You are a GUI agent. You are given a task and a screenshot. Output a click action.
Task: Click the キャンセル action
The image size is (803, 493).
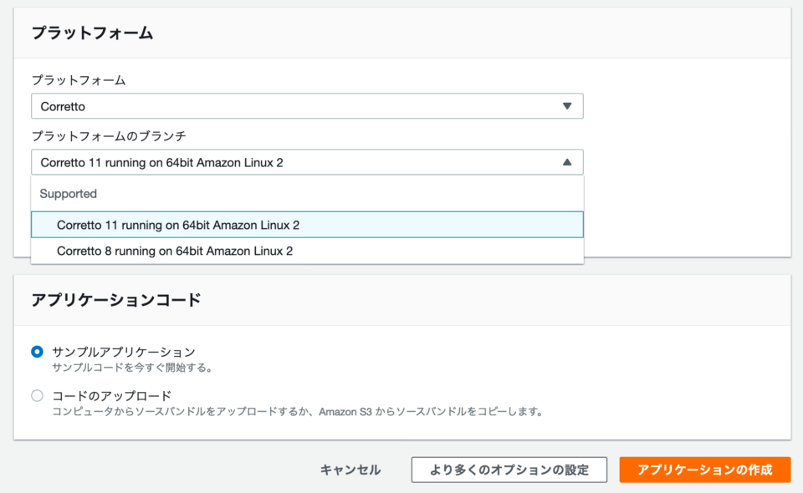pos(350,470)
